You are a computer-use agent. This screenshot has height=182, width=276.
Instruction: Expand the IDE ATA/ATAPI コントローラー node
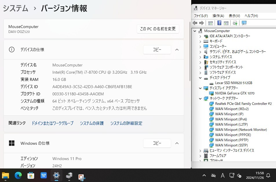[200, 36]
